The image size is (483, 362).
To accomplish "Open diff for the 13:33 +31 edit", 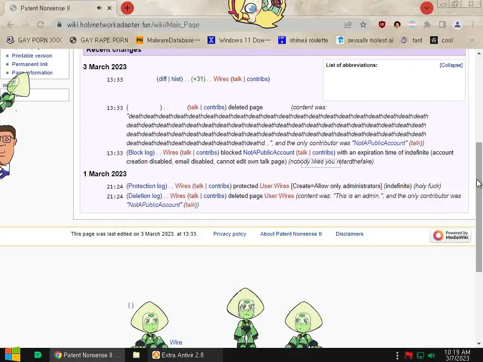I will tap(162, 79).
